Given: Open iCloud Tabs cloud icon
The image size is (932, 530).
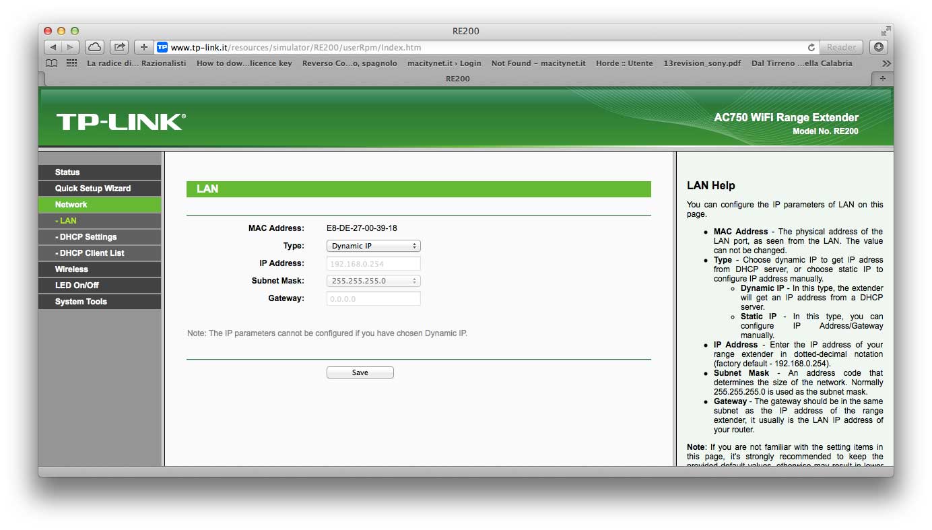Looking at the screenshot, I should point(94,47).
